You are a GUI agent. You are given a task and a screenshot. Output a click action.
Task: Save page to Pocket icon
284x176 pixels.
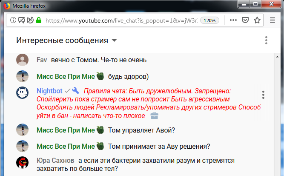pos(245,20)
